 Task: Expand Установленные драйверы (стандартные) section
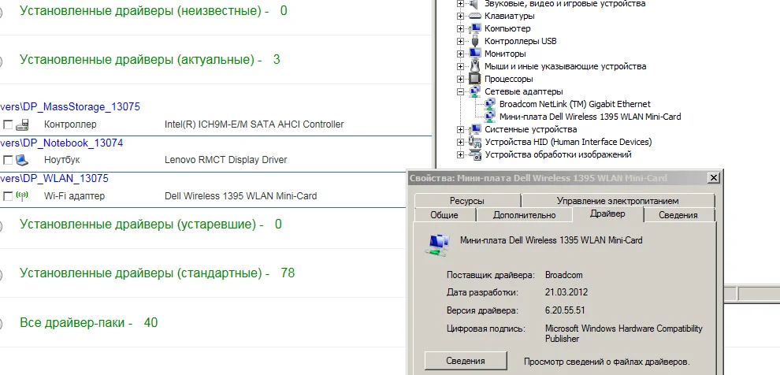158,273
